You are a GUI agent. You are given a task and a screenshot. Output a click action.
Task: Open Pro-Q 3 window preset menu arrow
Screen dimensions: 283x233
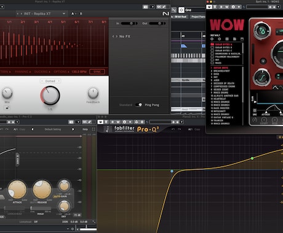pyautogui.click(x=181, y=122)
